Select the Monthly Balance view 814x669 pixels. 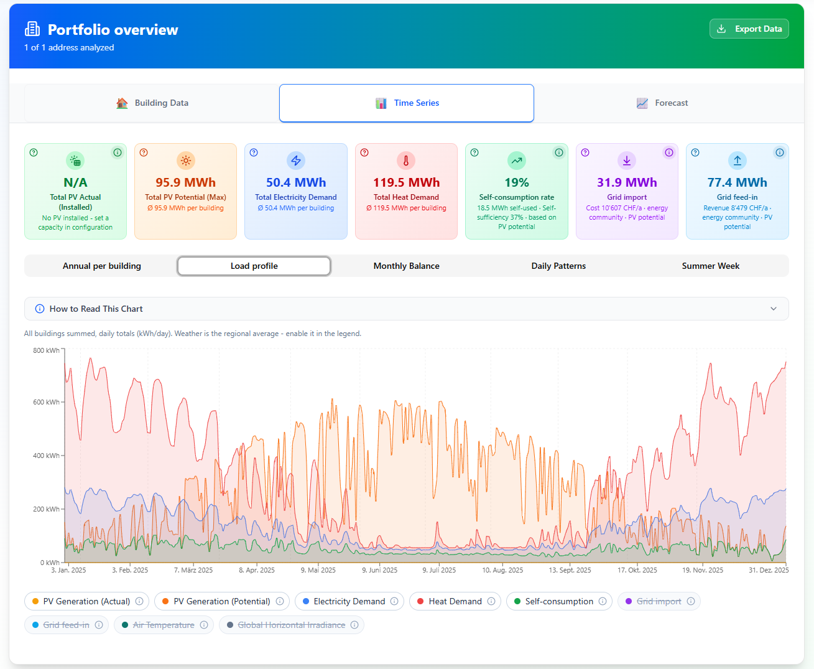click(x=406, y=266)
